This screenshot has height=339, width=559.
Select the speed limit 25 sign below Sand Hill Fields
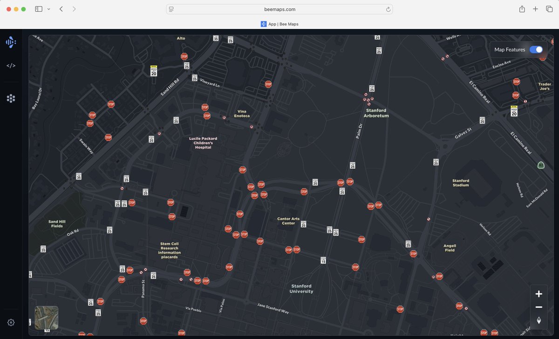click(43, 249)
